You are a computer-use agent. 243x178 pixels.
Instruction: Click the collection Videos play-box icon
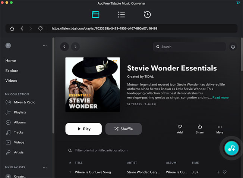8,142
